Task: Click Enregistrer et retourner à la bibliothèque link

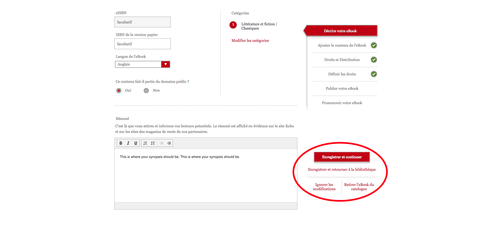Action: pos(342,169)
